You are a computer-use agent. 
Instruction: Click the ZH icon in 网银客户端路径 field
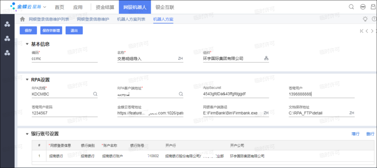(266, 113)
